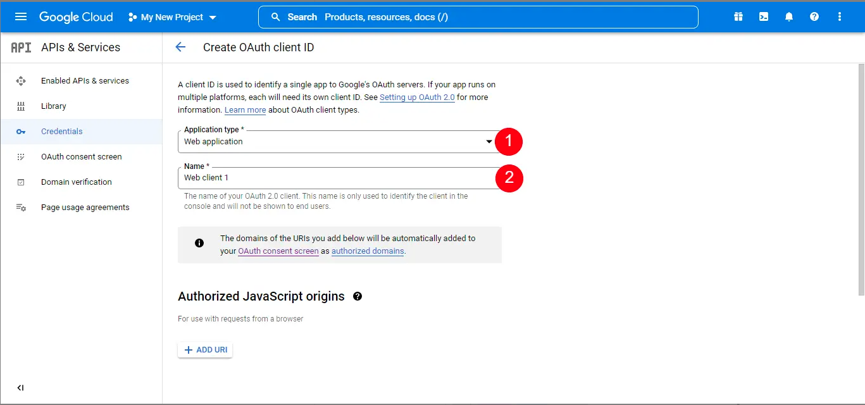View notifications via the bell icon

point(788,16)
